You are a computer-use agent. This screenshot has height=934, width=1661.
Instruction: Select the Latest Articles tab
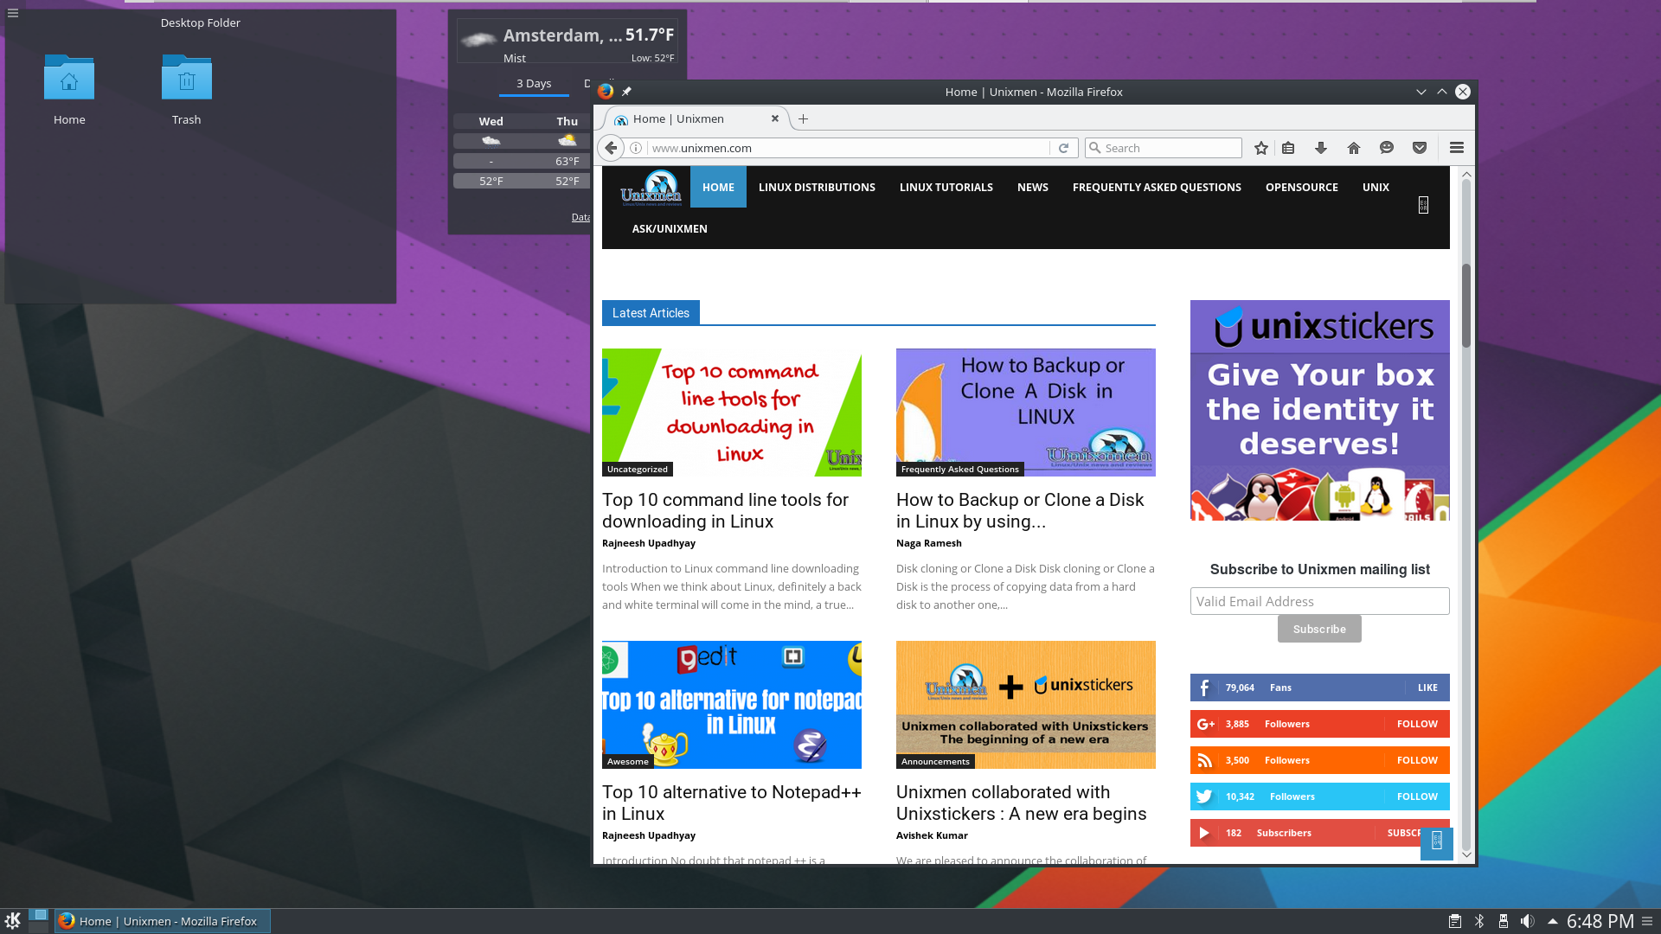[x=651, y=313]
